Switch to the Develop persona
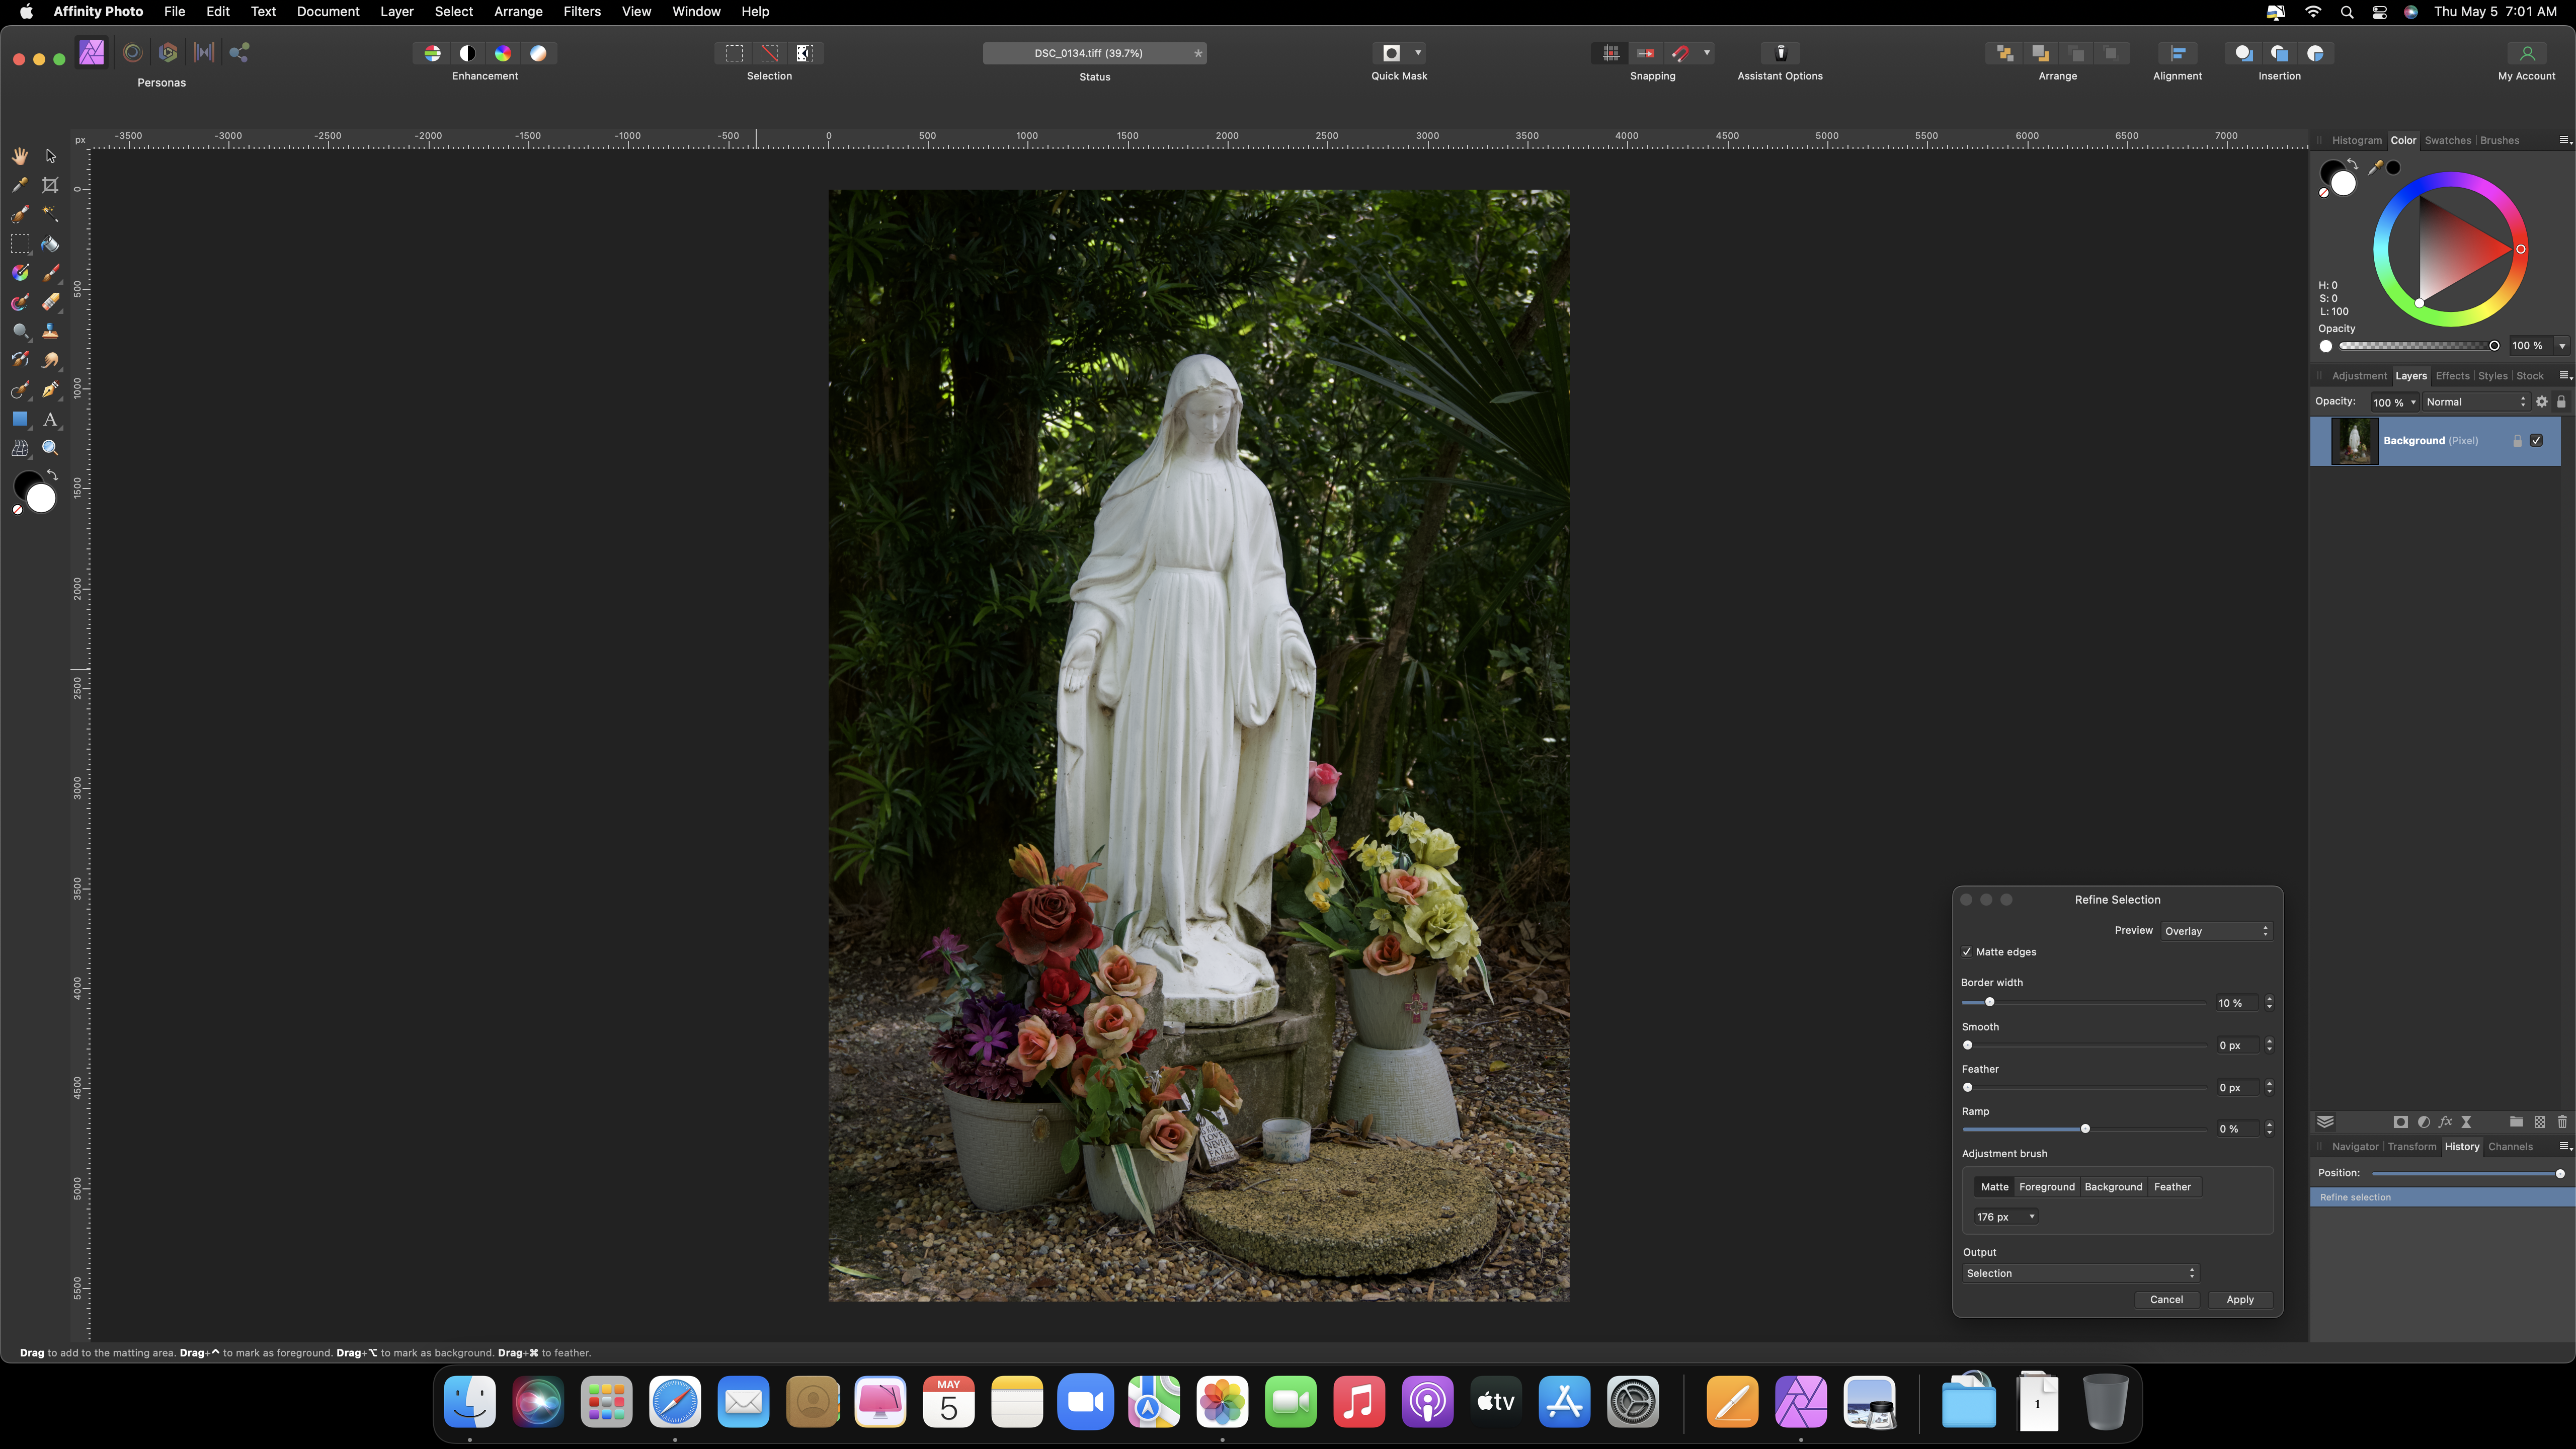The height and width of the screenshot is (1449, 2576). click(168, 53)
